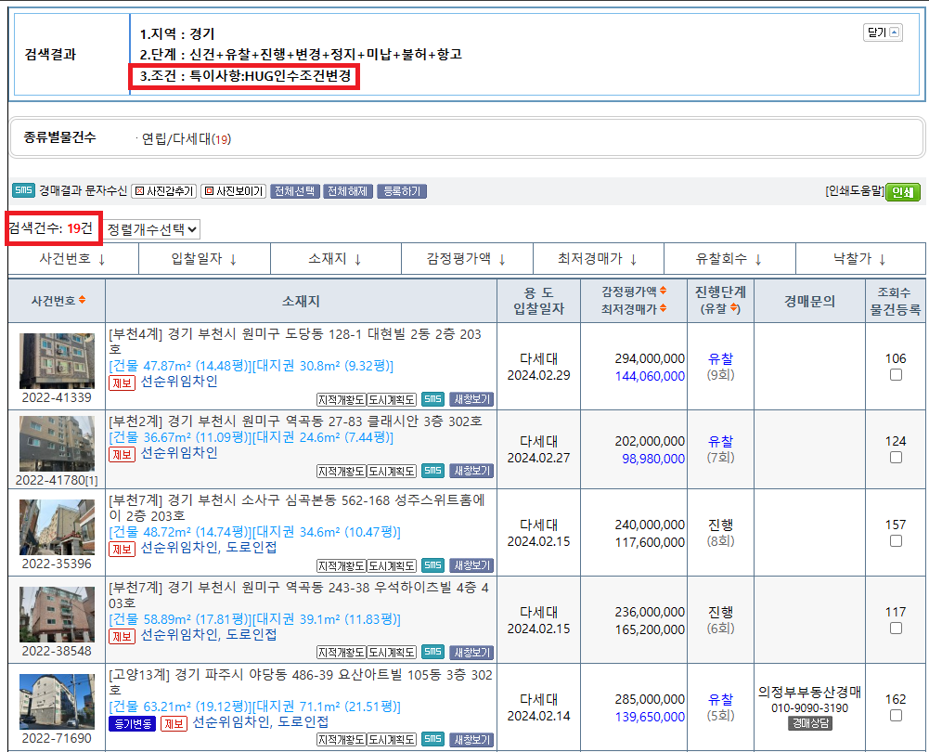Collapse the search result panel with 닫기
The image size is (929, 752).
pos(882,32)
